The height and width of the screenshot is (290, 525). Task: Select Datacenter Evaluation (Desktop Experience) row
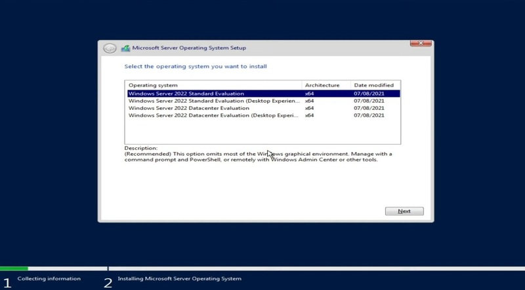coord(264,116)
